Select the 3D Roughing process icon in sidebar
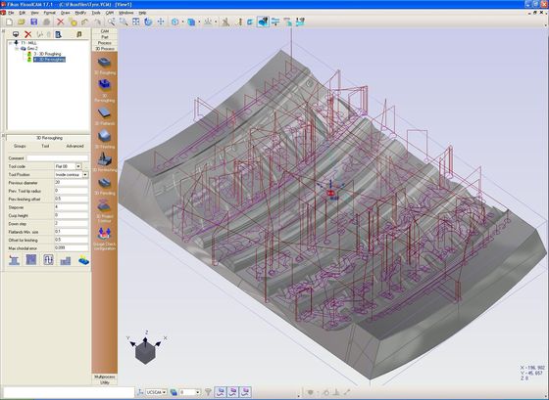549x400 pixels. tap(104, 63)
